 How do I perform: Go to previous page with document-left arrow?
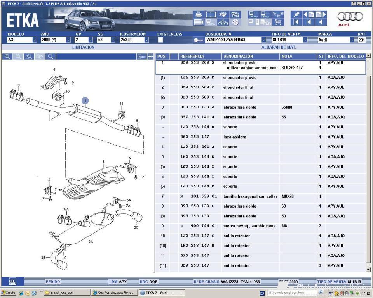309,14
